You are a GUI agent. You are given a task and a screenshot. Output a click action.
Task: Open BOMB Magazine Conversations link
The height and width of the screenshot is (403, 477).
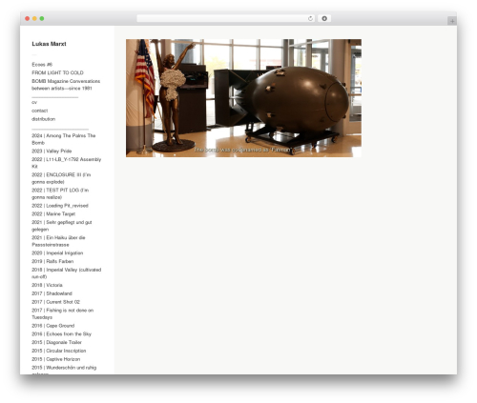coord(66,85)
